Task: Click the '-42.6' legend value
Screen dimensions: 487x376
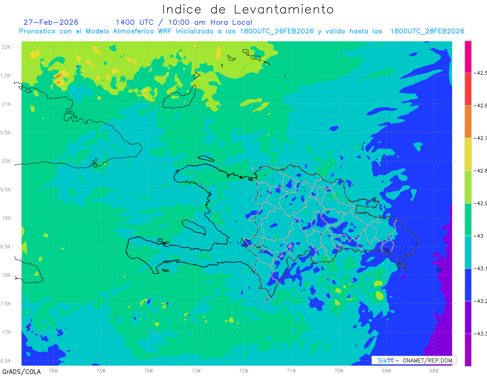Action: tap(481, 105)
